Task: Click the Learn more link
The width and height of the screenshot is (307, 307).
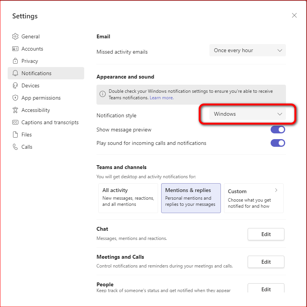Action: pyautogui.click(x=161, y=97)
